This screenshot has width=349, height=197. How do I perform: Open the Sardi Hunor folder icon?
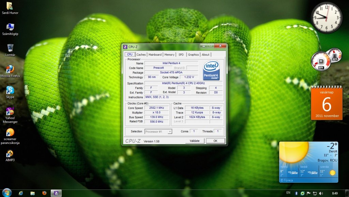10,8
